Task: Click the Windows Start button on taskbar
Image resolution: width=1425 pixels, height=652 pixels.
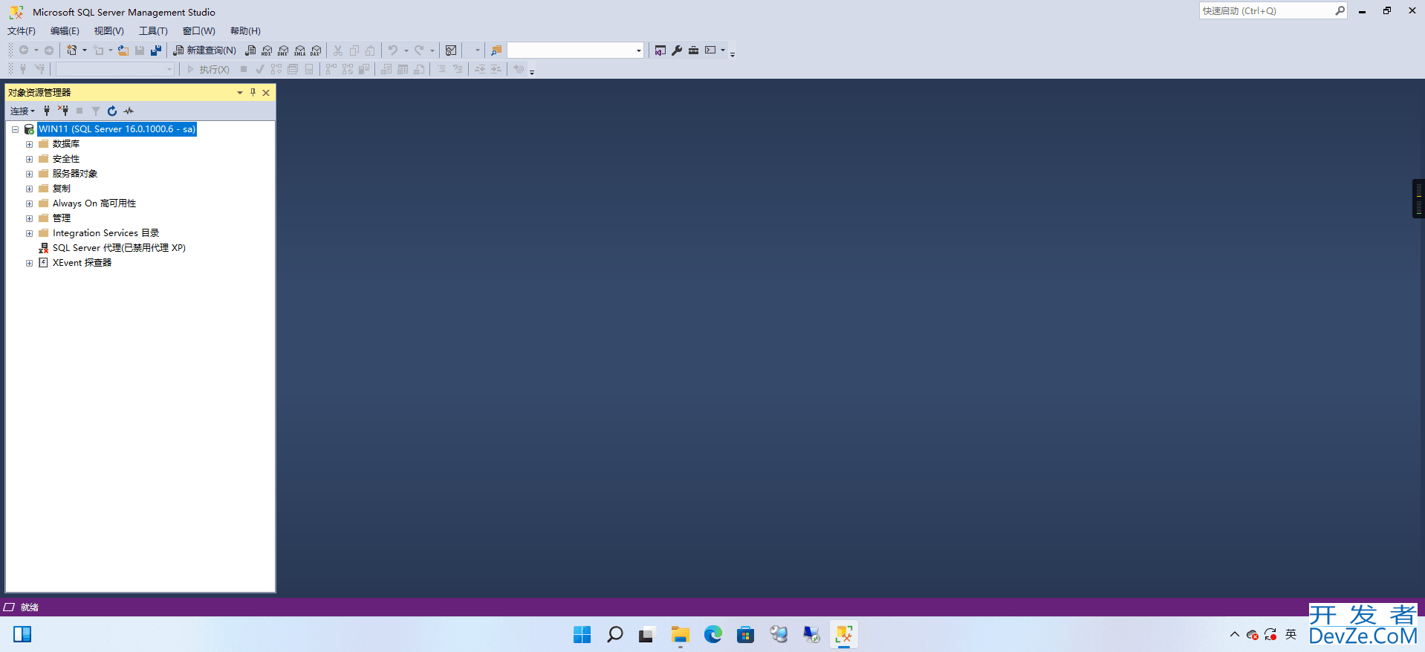Action: (x=582, y=635)
